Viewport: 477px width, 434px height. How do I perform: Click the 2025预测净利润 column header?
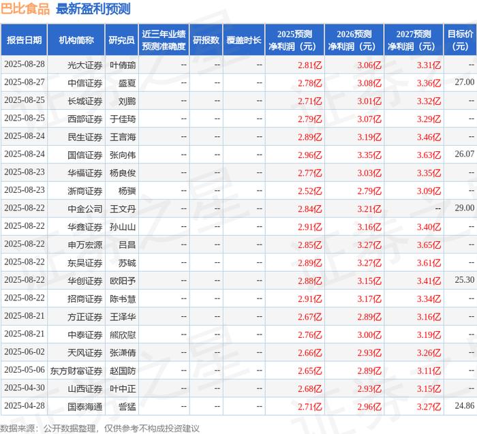point(294,40)
